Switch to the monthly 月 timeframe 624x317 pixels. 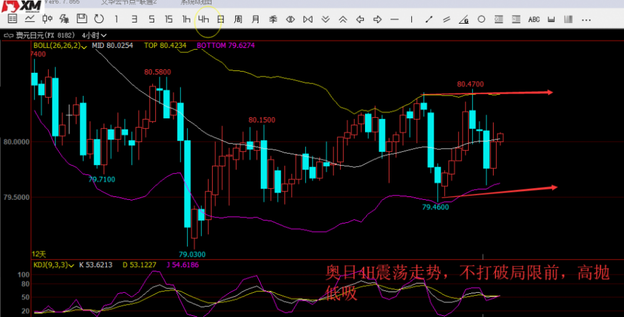255,19
